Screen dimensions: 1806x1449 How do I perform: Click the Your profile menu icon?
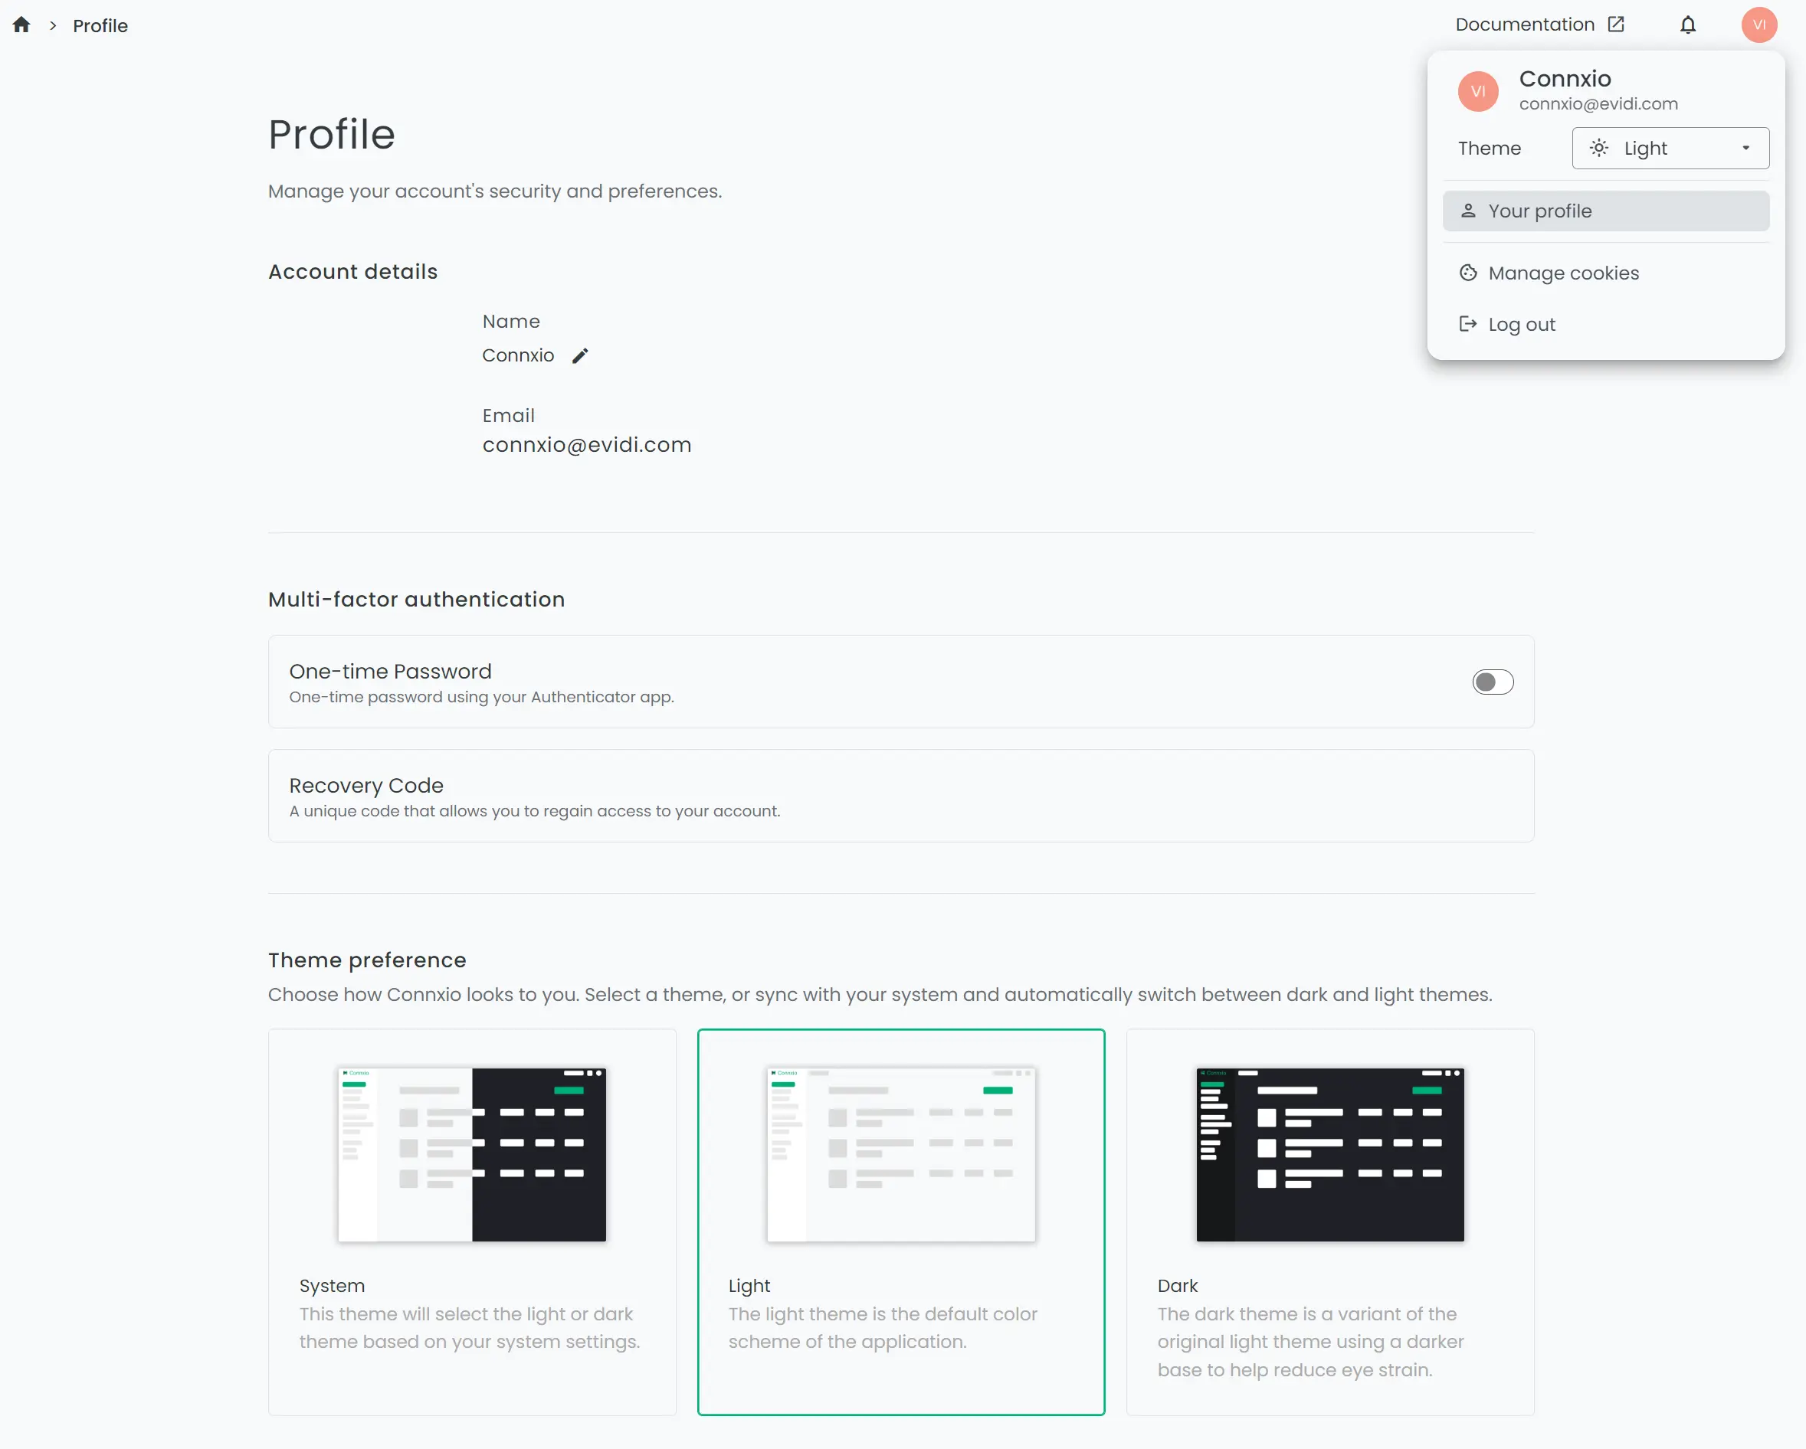1469,211
